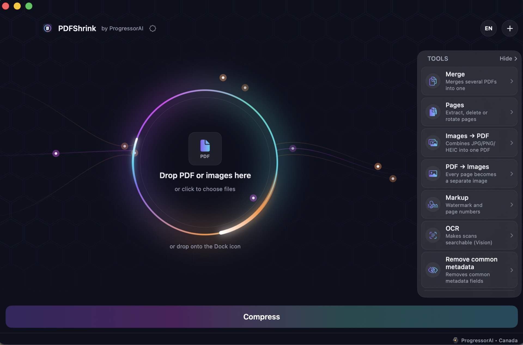
Task: Expand the Pages tool chevron
Action: [x=512, y=112]
